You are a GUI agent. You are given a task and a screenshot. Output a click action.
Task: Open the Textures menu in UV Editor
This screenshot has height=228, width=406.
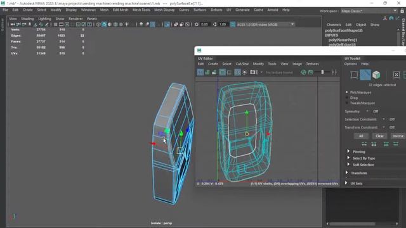pyautogui.click(x=312, y=64)
